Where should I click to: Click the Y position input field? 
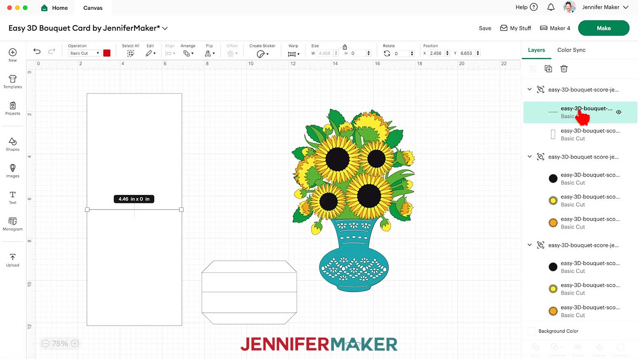pyautogui.click(x=467, y=53)
